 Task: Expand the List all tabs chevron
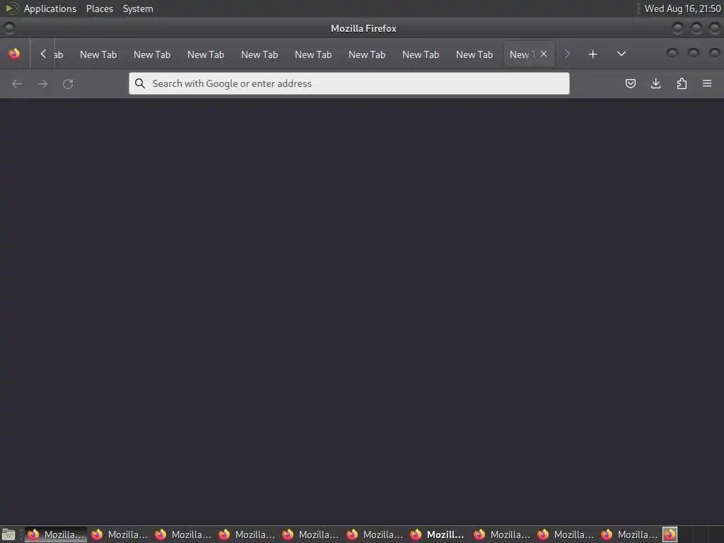[621, 54]
